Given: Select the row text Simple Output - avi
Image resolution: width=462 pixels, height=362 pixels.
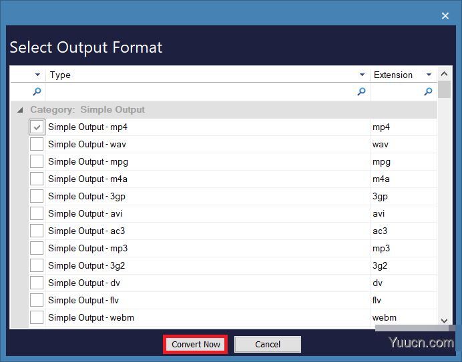Looking at the screenshot, I should (x=85, y=214).
